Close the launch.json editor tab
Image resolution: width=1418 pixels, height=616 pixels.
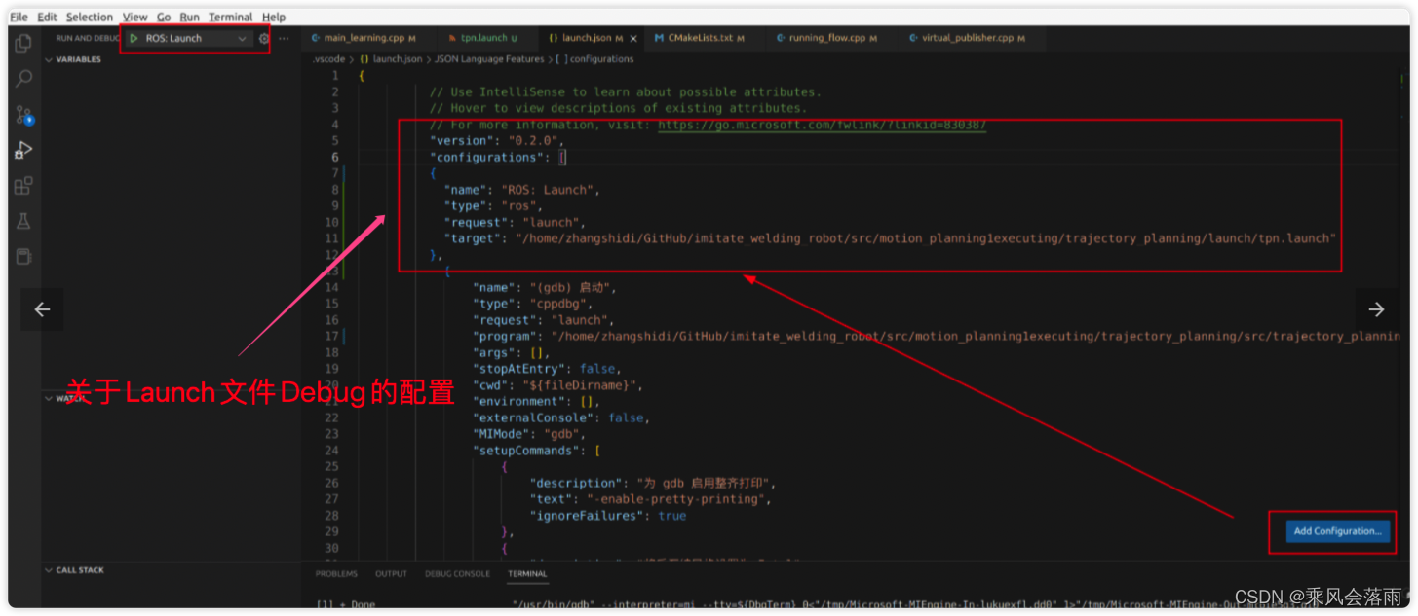click(633, 38)
